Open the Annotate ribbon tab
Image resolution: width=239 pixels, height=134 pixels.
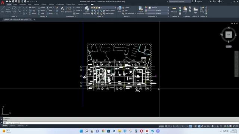click(x=22, y=4)
